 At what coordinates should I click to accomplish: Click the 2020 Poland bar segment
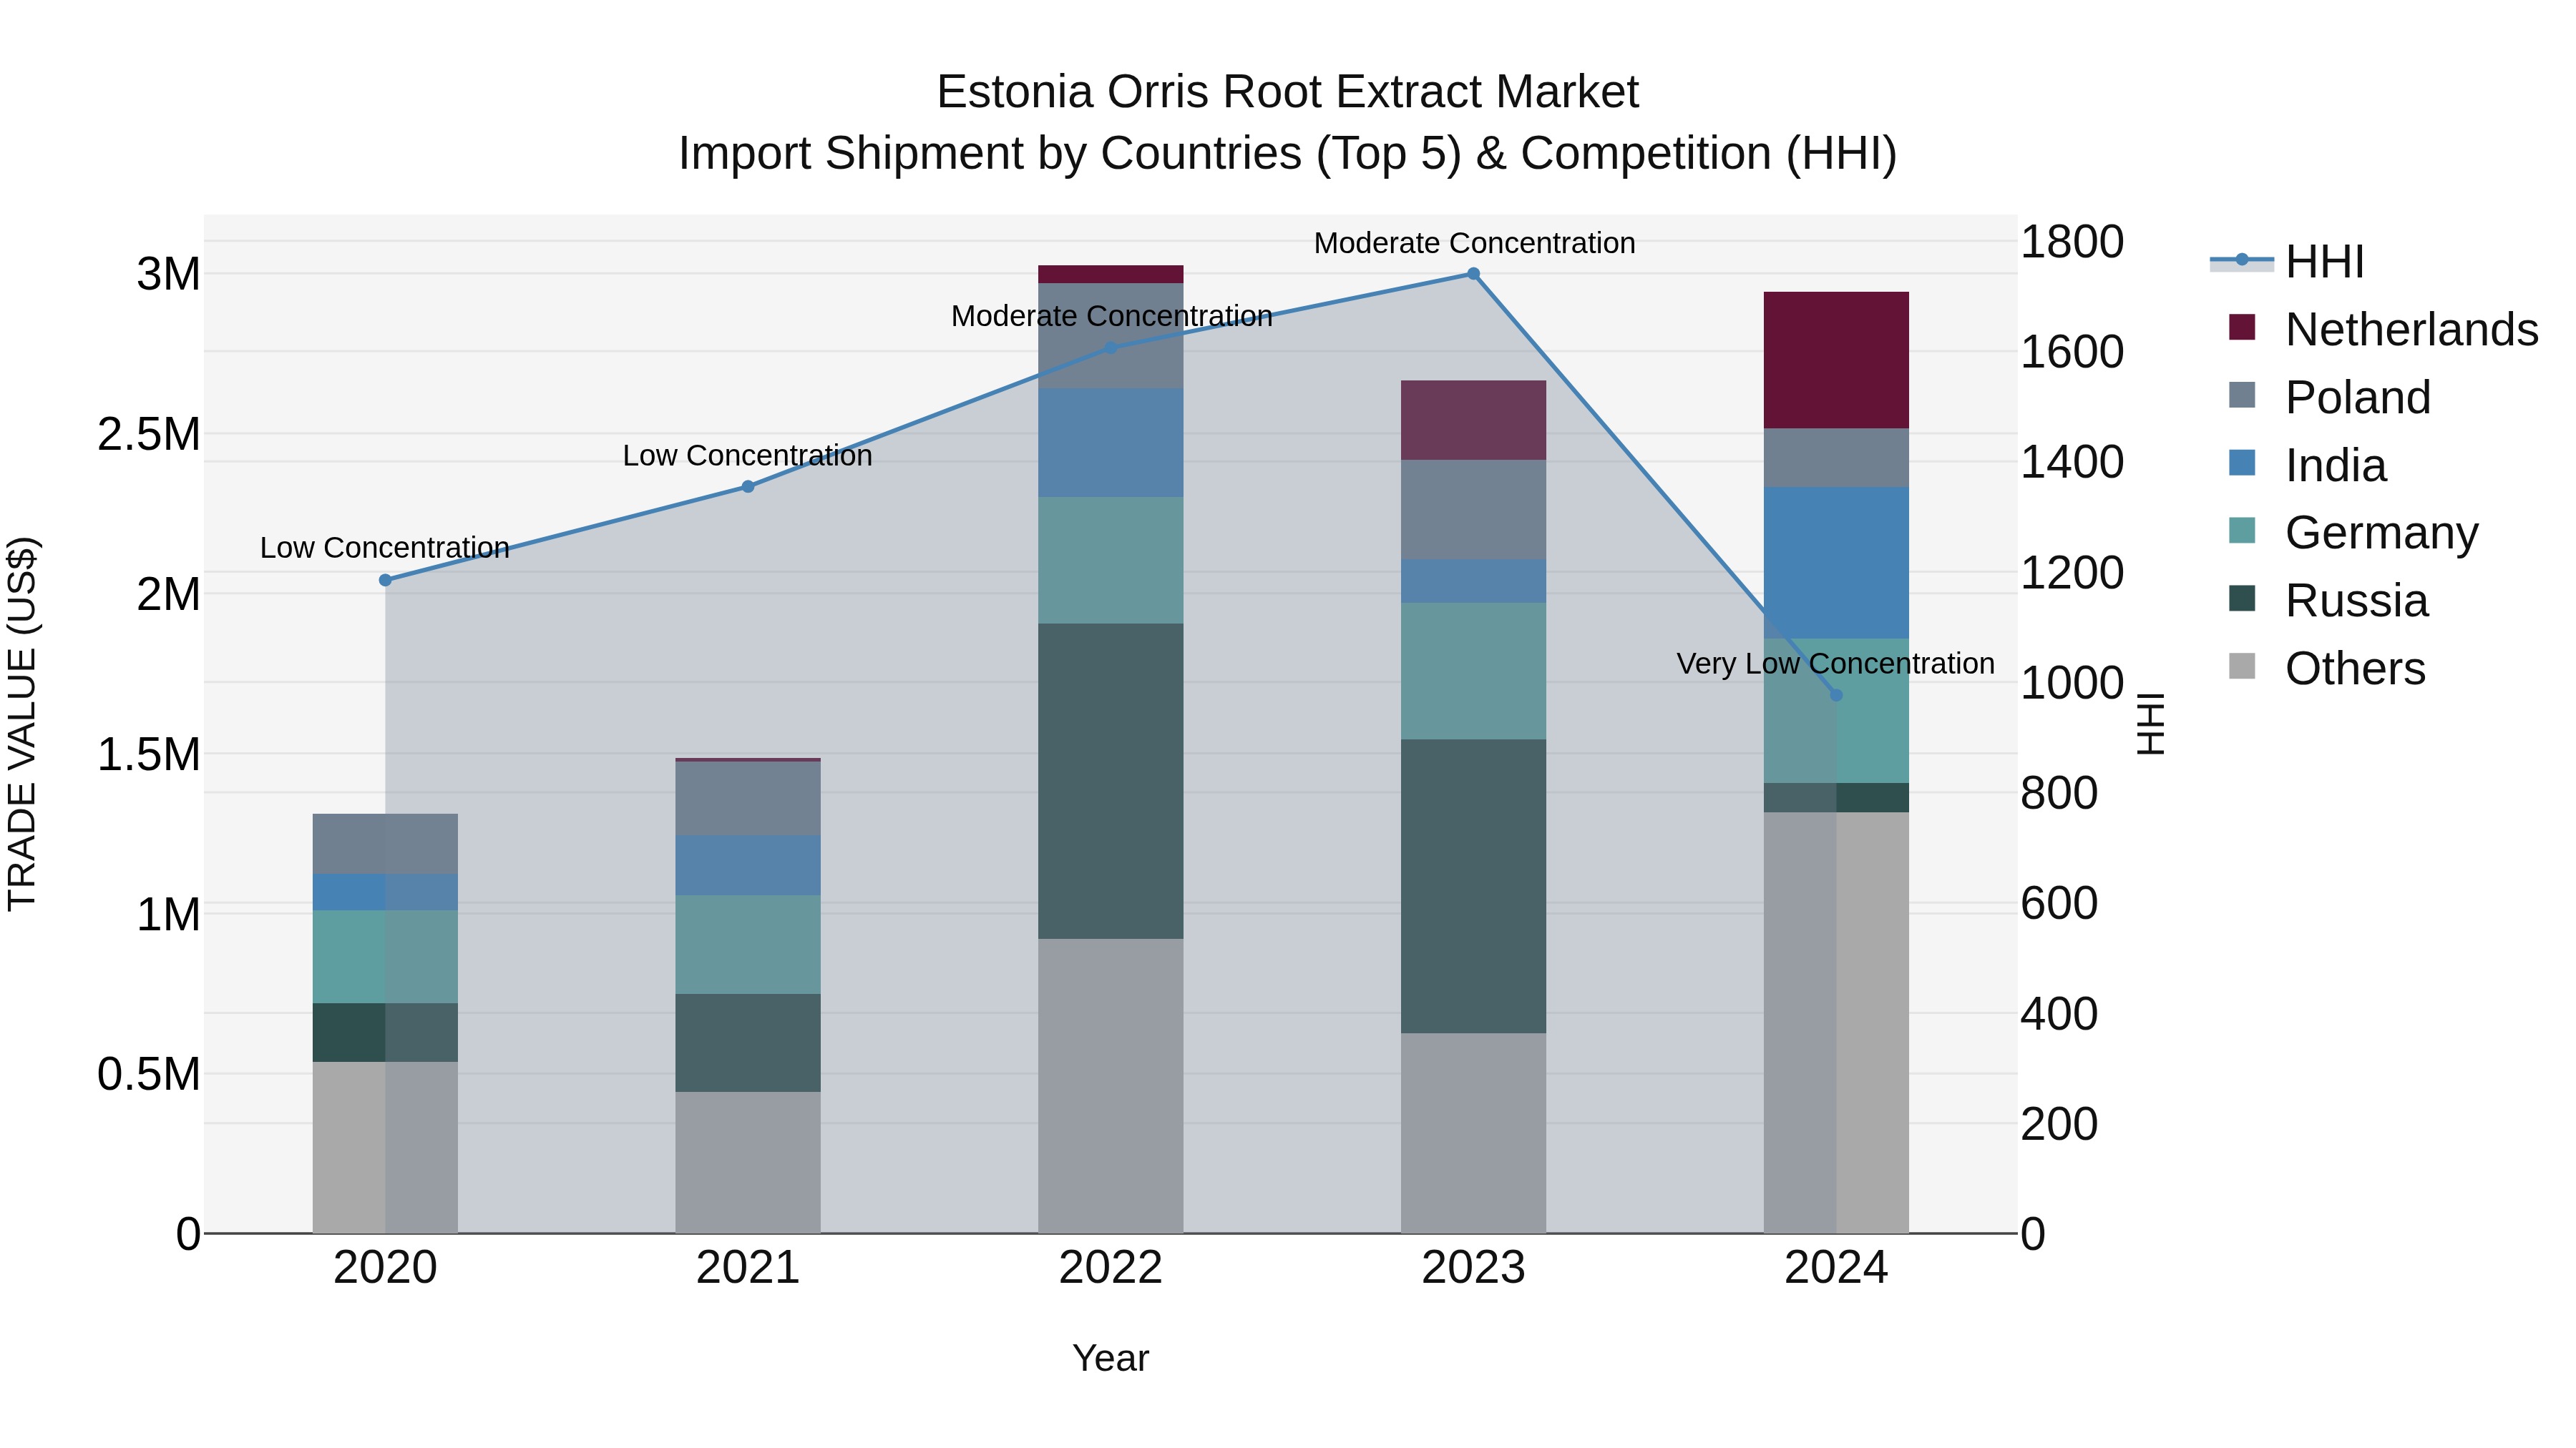click(385, 844)
